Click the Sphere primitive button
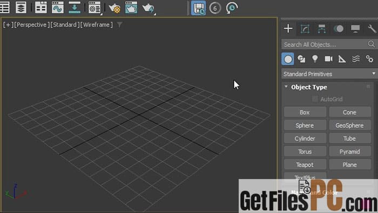378x213 pixels. [305, 126]
